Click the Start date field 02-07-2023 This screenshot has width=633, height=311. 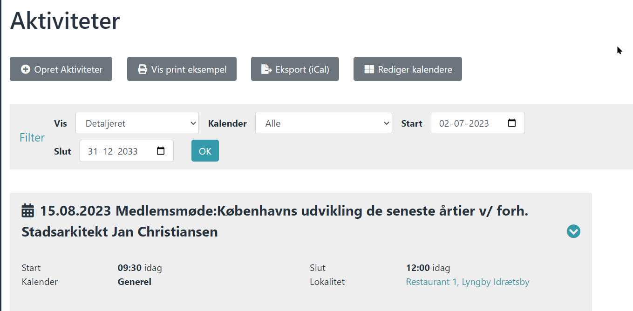464,123
